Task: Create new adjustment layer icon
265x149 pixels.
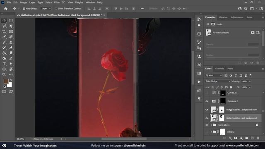Action: tap(241, 138)
